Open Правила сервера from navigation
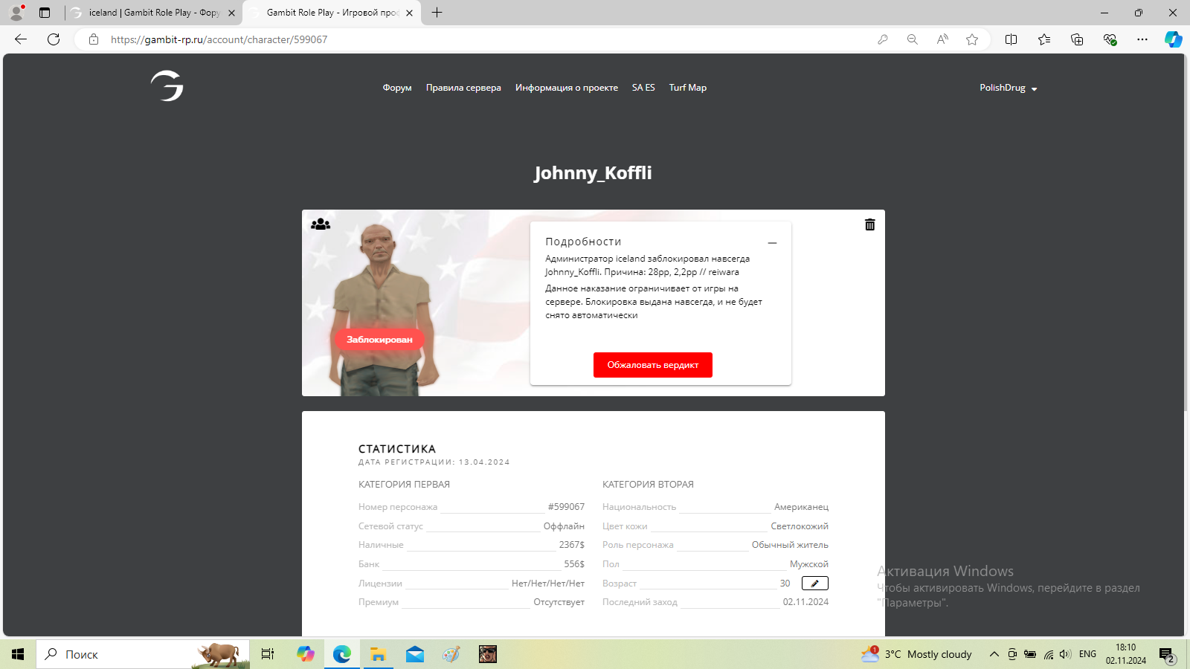The image size is (1190, 669). 463,88
